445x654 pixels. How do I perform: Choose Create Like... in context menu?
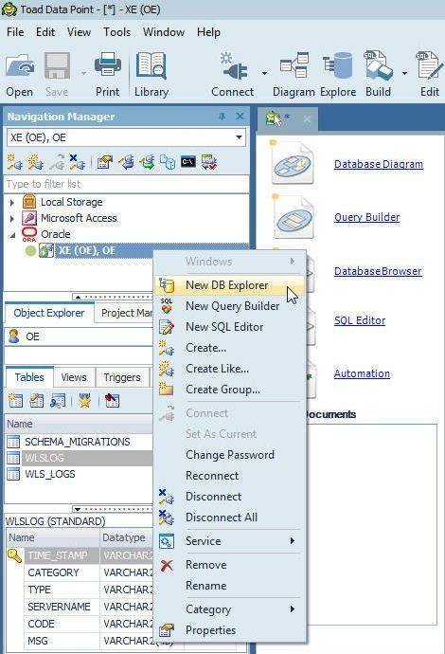tap(229, 369)
